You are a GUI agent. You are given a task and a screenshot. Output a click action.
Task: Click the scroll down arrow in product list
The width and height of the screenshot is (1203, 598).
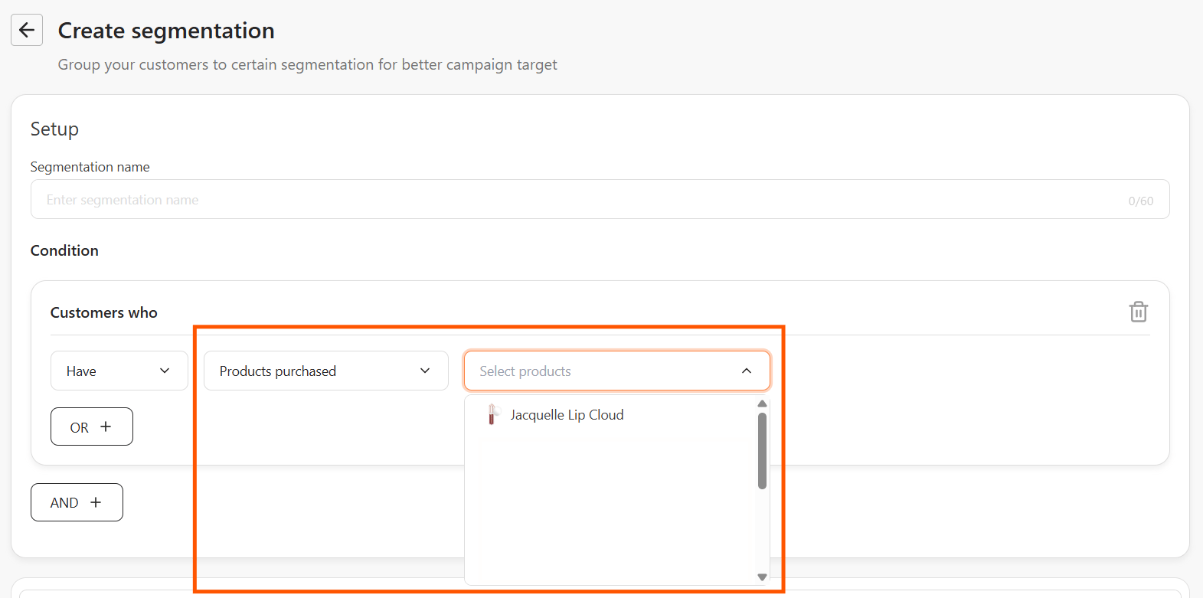pos(762,577)
